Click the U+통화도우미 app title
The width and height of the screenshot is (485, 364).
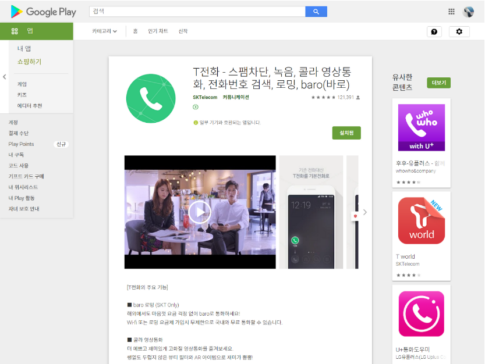click(x=413, y=349)
